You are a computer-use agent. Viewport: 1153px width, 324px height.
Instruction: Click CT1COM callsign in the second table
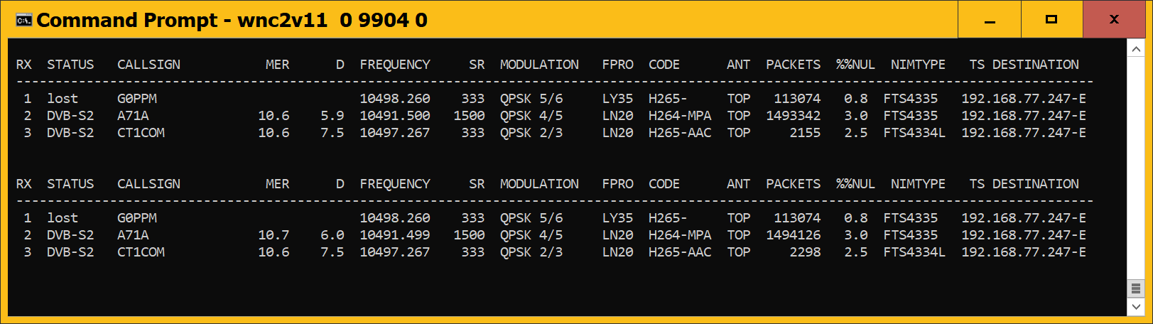click(x=141, y=252)
